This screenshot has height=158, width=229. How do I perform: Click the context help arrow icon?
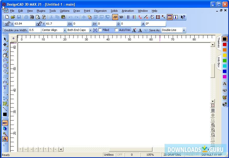pos(183,17)
